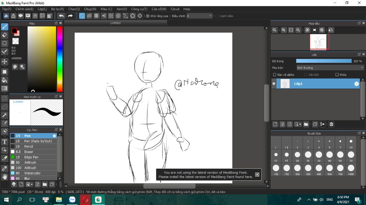Select the Watercolor brush from list

[32, 173]
